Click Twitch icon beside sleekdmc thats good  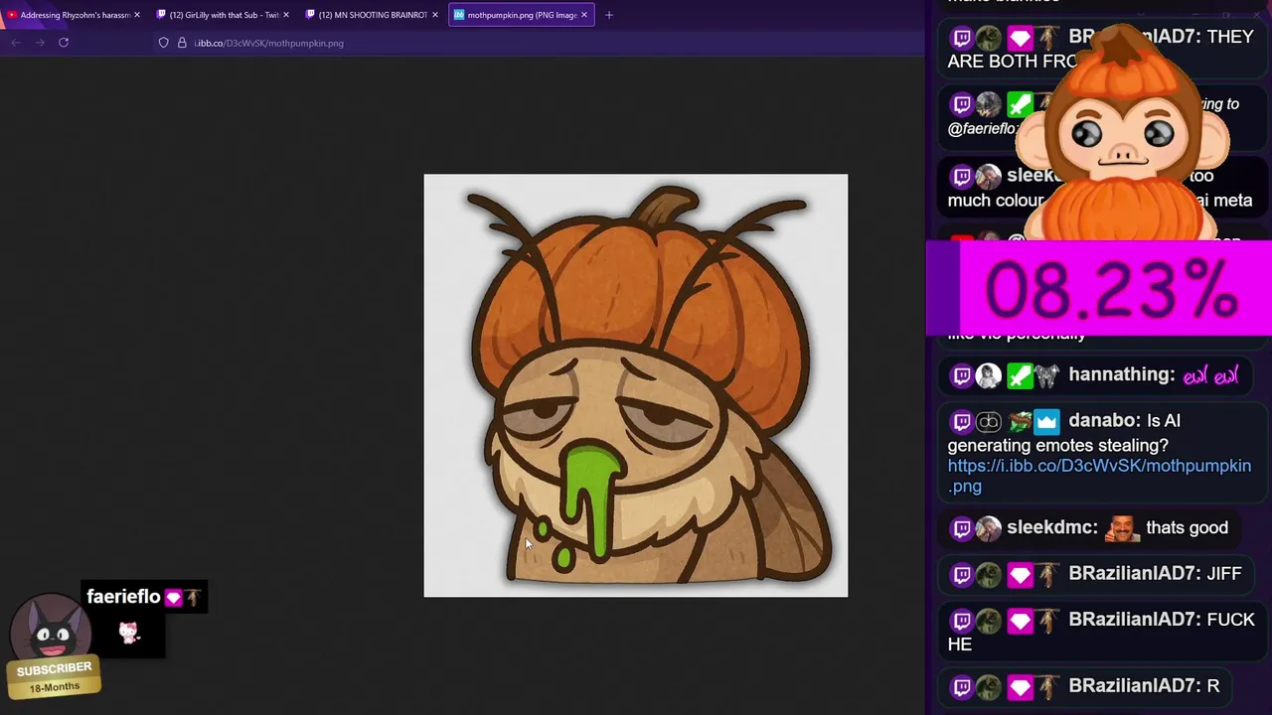click(962, 528)
